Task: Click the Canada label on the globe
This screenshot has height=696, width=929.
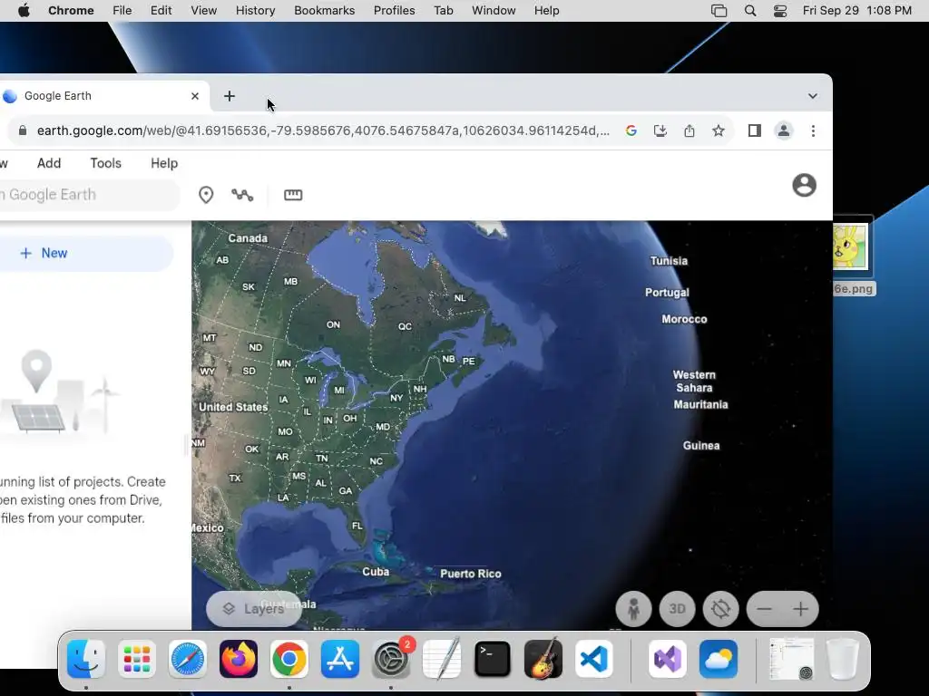Action: click(248, 238)
